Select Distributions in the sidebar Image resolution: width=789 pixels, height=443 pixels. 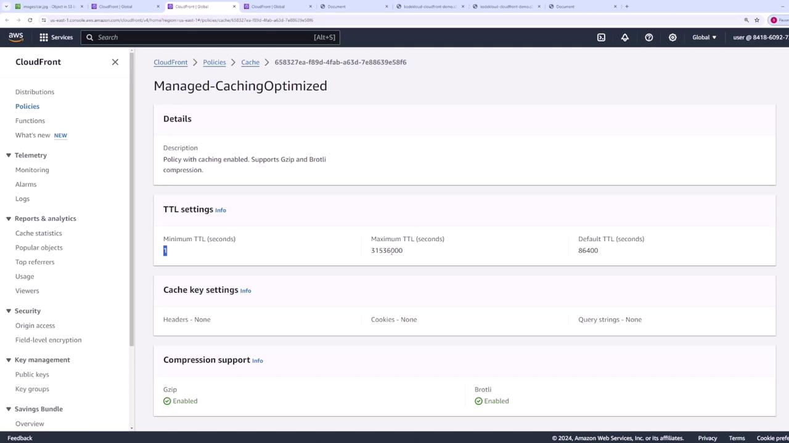35,92
